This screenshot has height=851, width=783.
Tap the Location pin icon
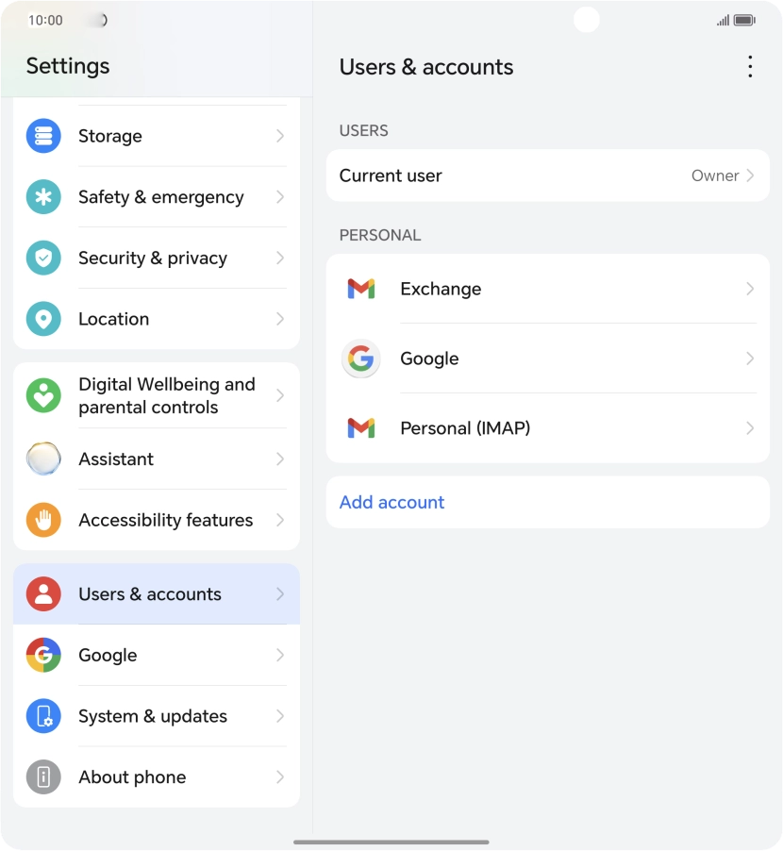tap(43, 319)
